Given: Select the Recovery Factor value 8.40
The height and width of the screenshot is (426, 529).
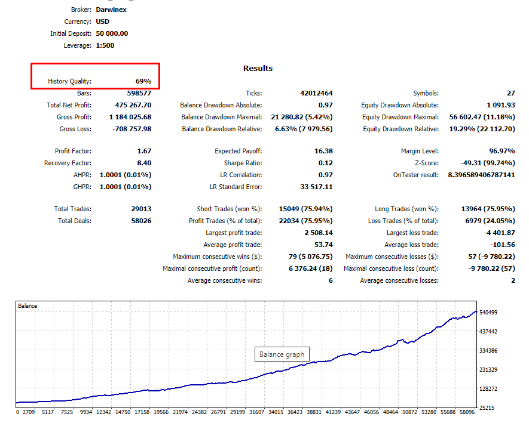Looking at the screenshot, I should coord(145,163).
